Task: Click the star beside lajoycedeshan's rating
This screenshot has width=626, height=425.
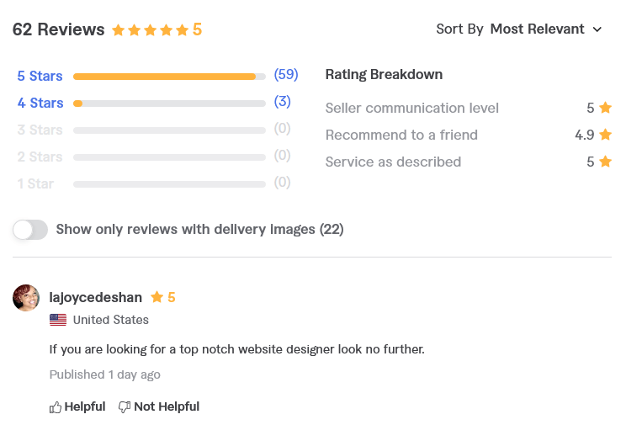Action: (156, 297)
